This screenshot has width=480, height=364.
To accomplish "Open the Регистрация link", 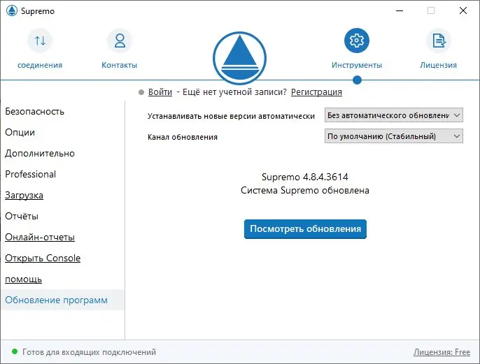I will (x=316, y=92).
